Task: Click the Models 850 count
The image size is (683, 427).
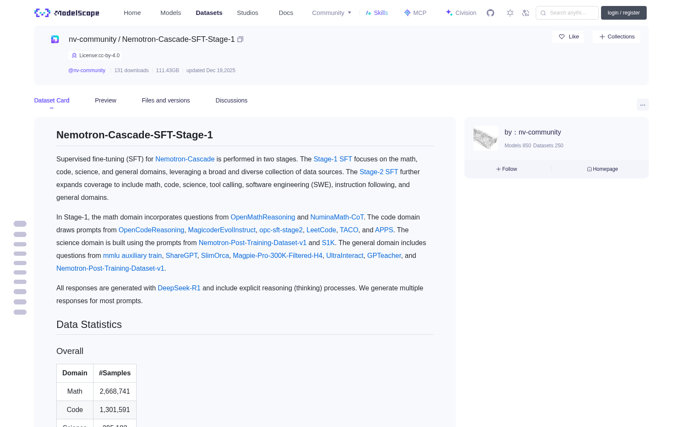Action: (518, 146)
